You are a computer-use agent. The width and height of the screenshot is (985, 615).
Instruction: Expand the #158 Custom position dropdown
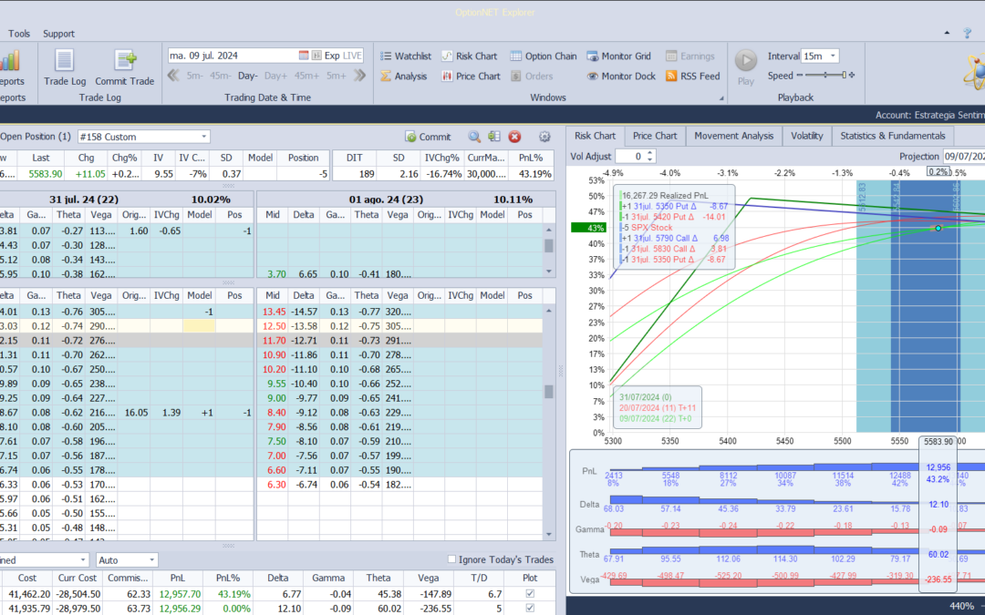203,137
